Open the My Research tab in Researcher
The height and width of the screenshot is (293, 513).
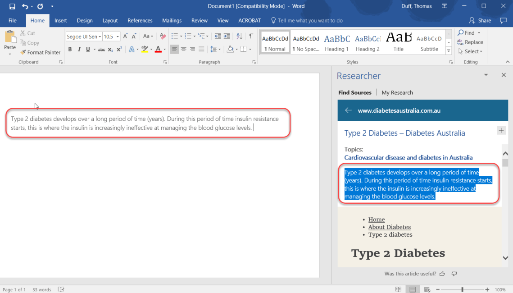[397, 92]
